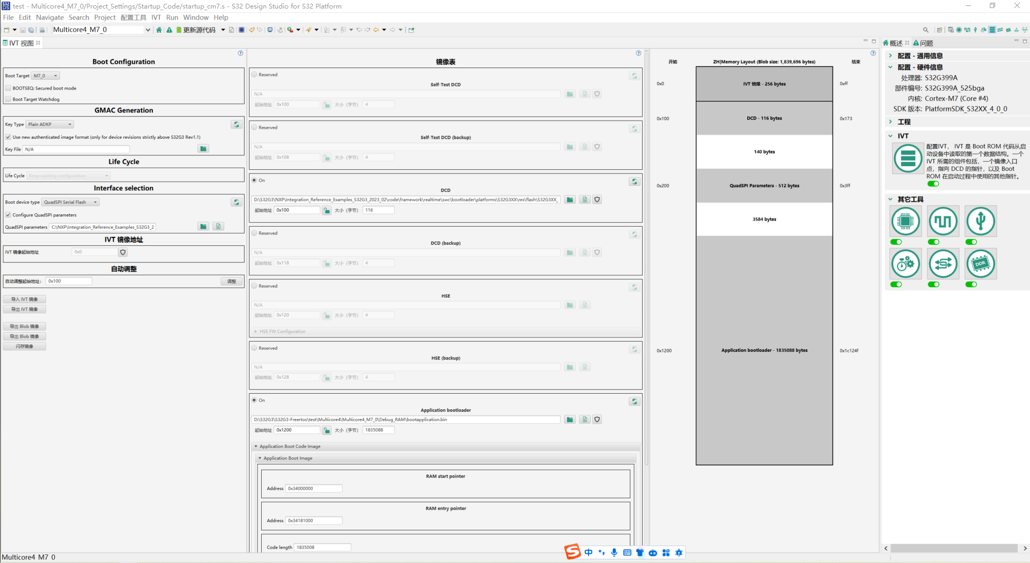Click the 导入 IVT 镜像 button
Screen dimensions: 1030x563
coord(25,299)
